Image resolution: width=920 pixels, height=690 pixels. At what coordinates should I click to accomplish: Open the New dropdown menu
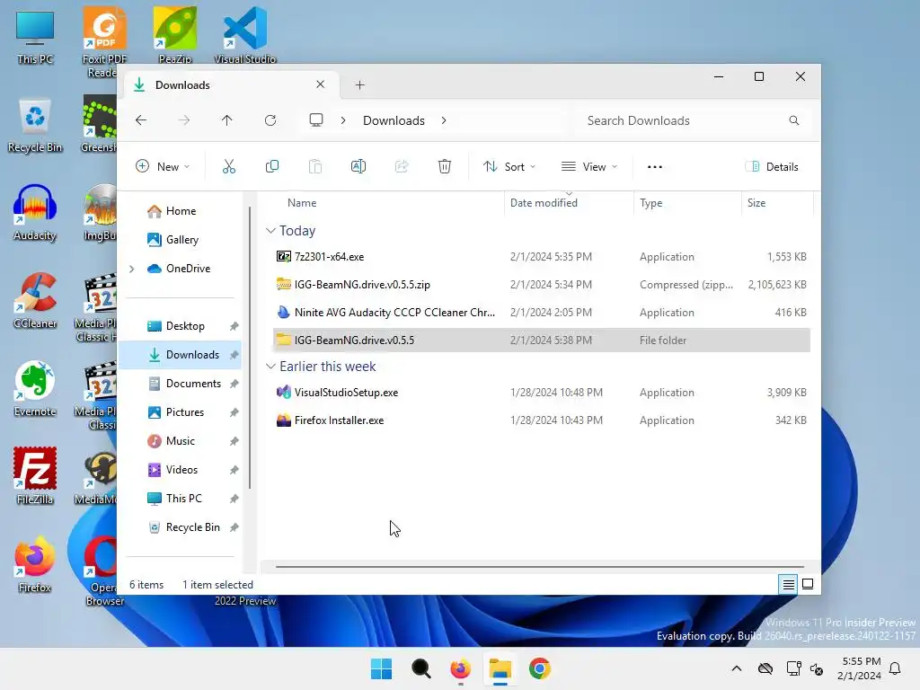click(163, 166)
